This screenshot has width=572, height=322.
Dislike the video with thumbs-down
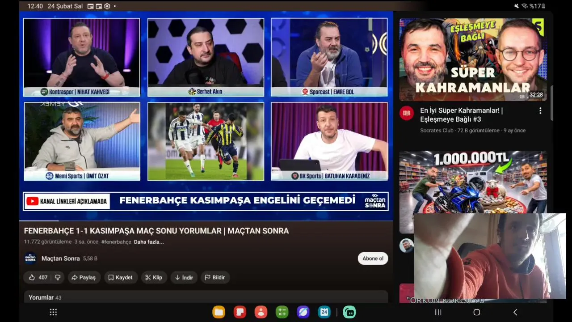pos(58,277)
